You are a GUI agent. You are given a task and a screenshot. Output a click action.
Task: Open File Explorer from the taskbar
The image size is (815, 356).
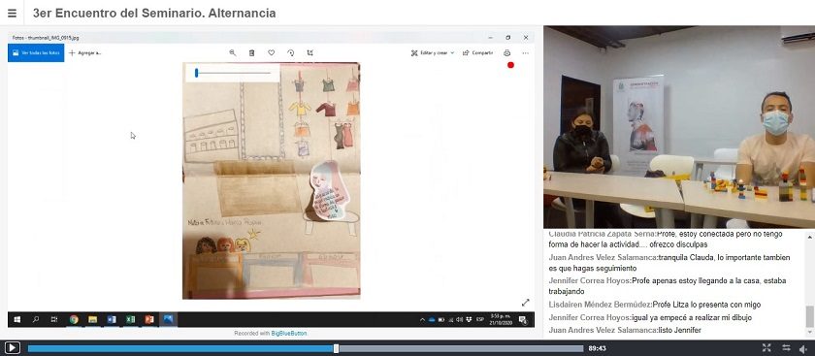92,319
